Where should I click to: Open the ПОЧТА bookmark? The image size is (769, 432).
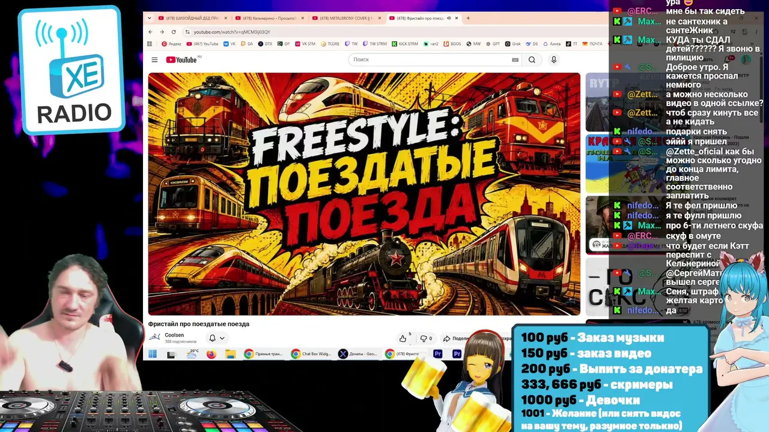click(592, 44)
